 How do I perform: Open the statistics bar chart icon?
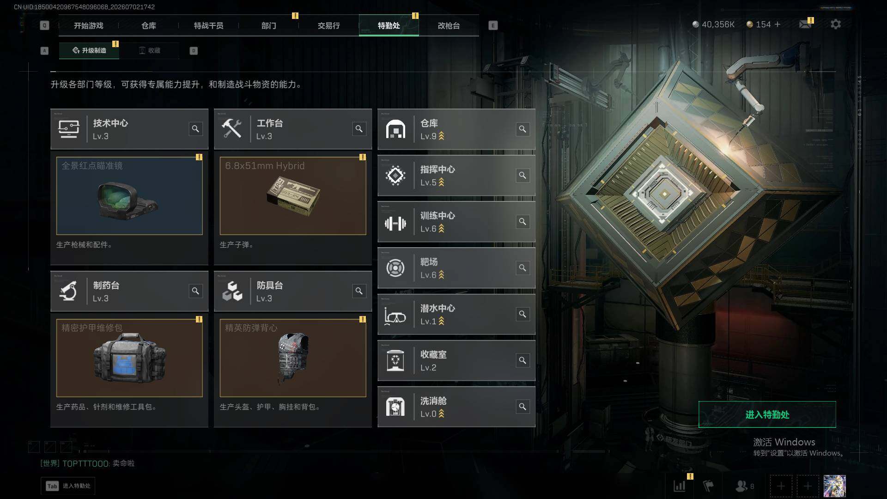[x=680, y=486]
